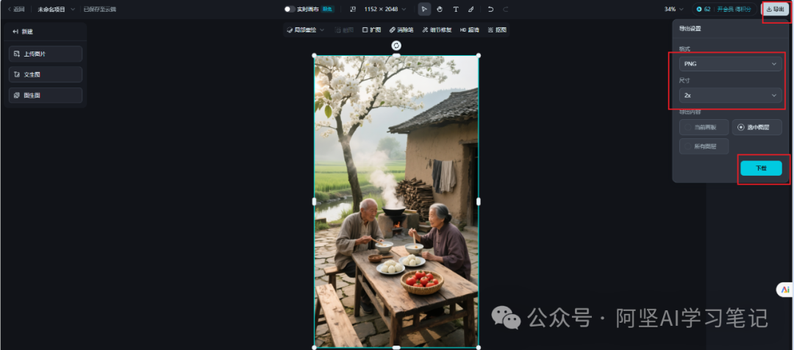Open the 2x size dropdown
The width and height of the screenshot is (794, 350).
[730, 96]
